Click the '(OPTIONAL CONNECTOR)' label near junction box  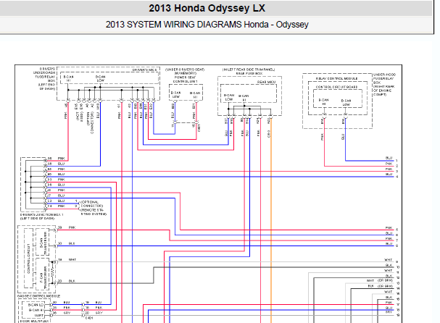coord(92,204)
